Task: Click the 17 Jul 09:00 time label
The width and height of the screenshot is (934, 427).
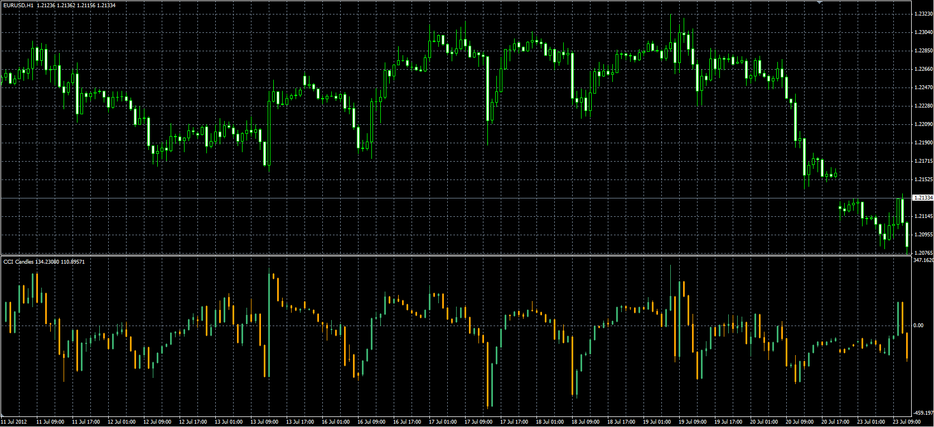Action: click(478, 422)
